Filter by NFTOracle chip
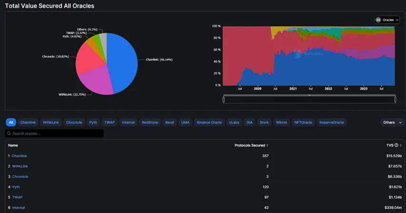406x213 pixels. pyautogui.click(x=303, y=122)
